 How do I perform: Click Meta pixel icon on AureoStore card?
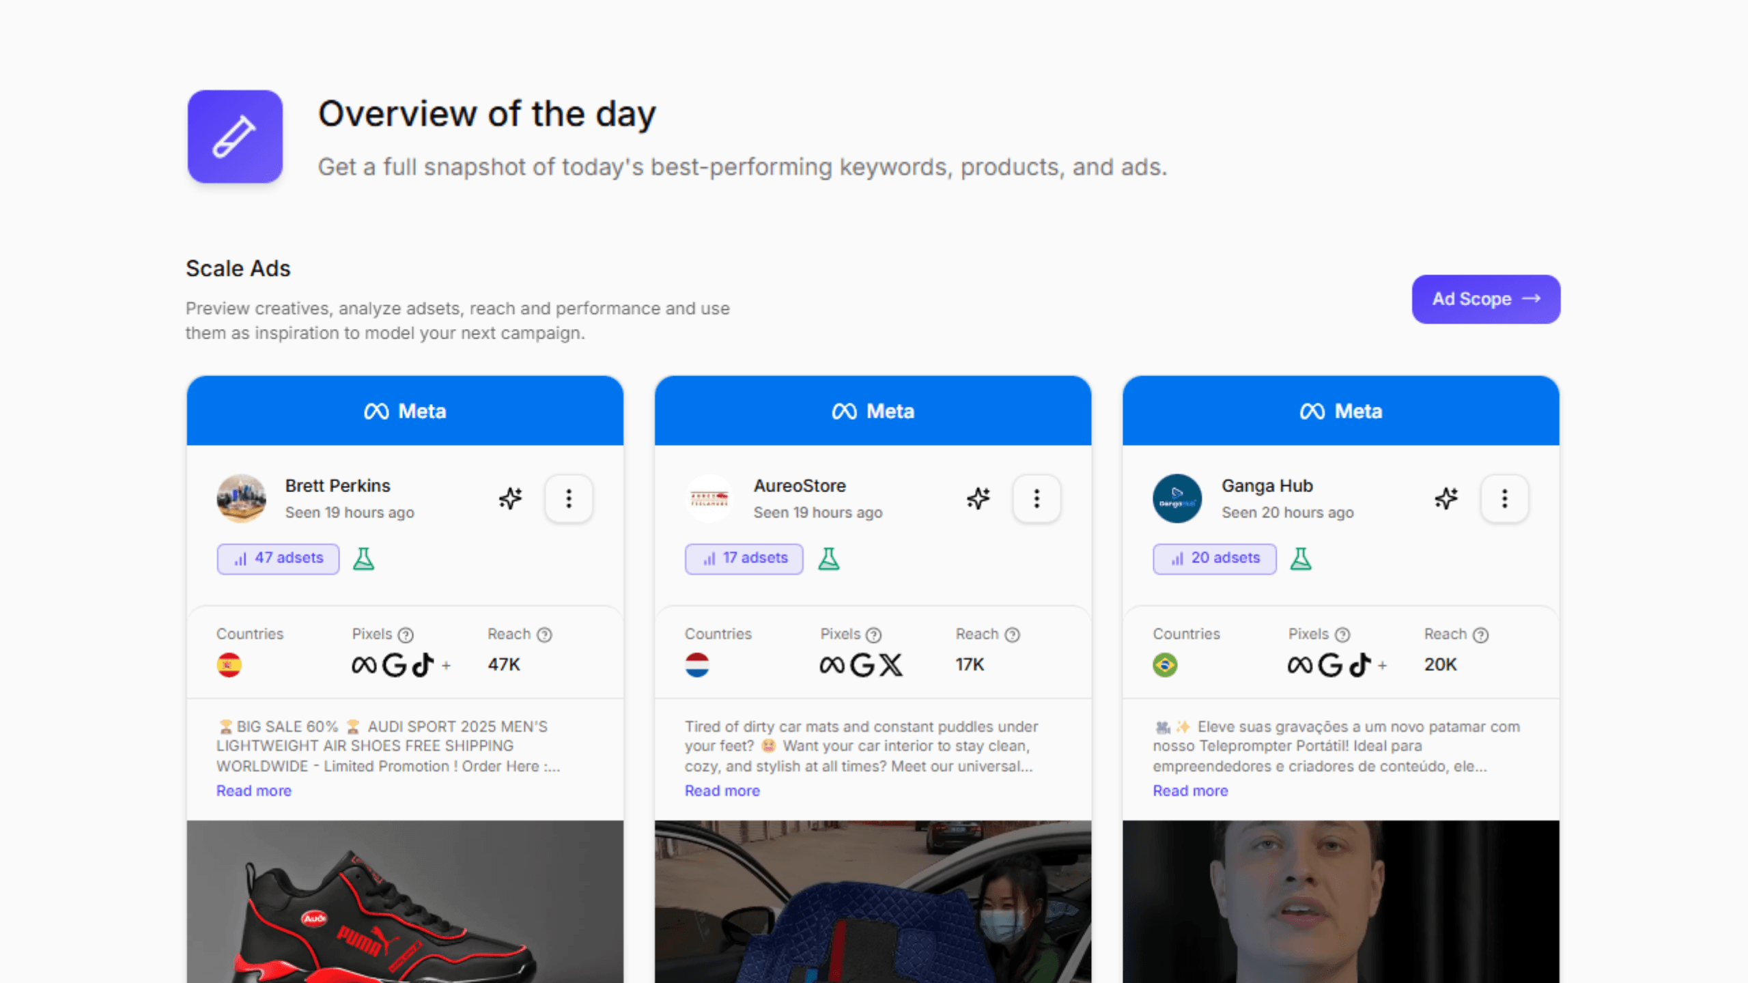coord(832,665)
